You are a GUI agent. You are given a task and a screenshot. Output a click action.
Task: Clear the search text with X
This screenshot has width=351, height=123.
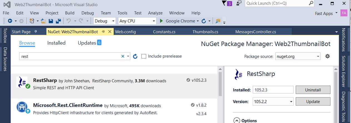click(123, 56)
